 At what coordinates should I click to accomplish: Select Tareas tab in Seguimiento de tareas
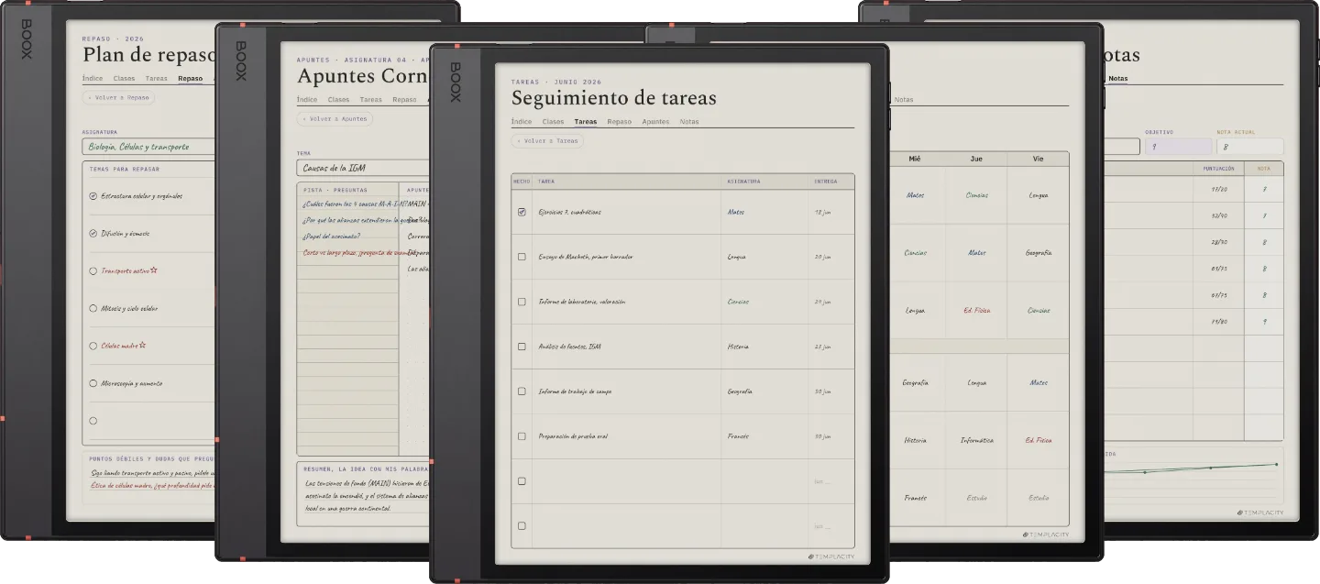[585, 122]
